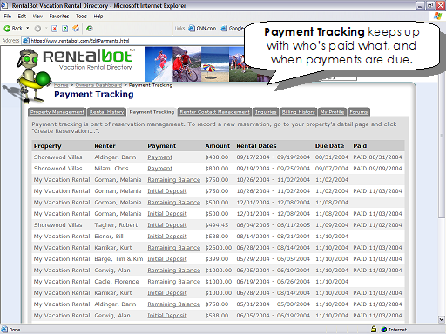Open Remaining Balance for Aldinger $750.00

pos(174,304)
